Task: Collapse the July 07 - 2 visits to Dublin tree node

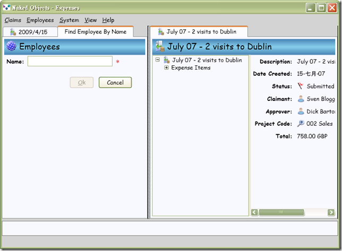Action: [158, 60]
